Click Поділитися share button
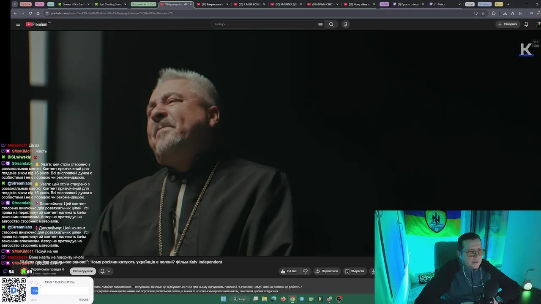Screen dimensions: 541x304 [x=327, y=271]
